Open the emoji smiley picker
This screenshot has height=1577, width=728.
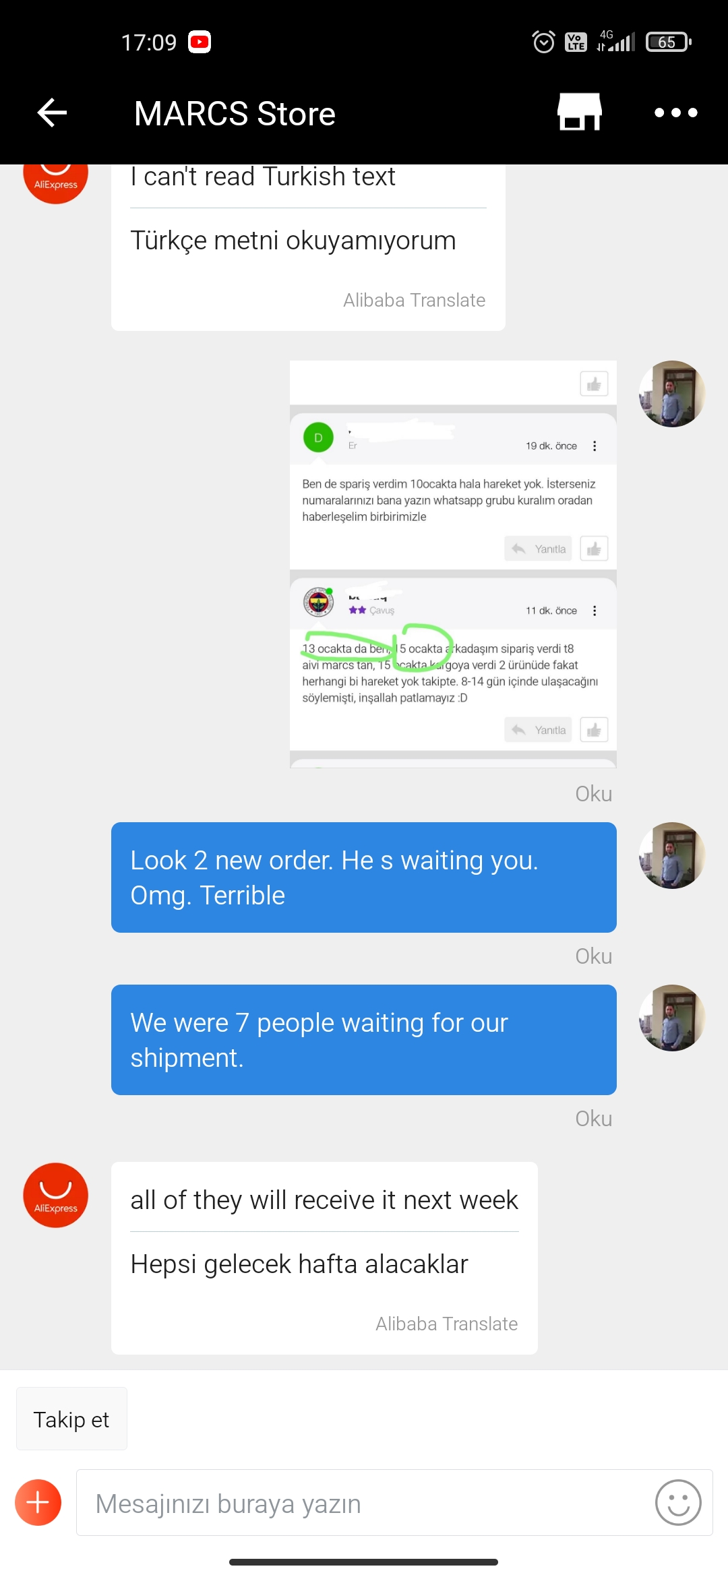[678, 1502]
